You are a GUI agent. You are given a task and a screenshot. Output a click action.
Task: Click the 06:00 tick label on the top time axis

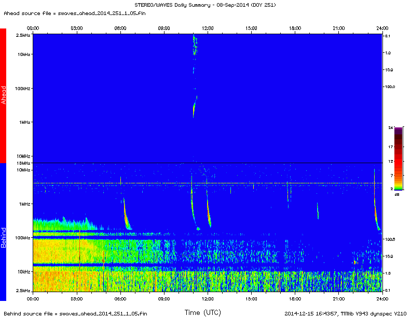(120, 28)
